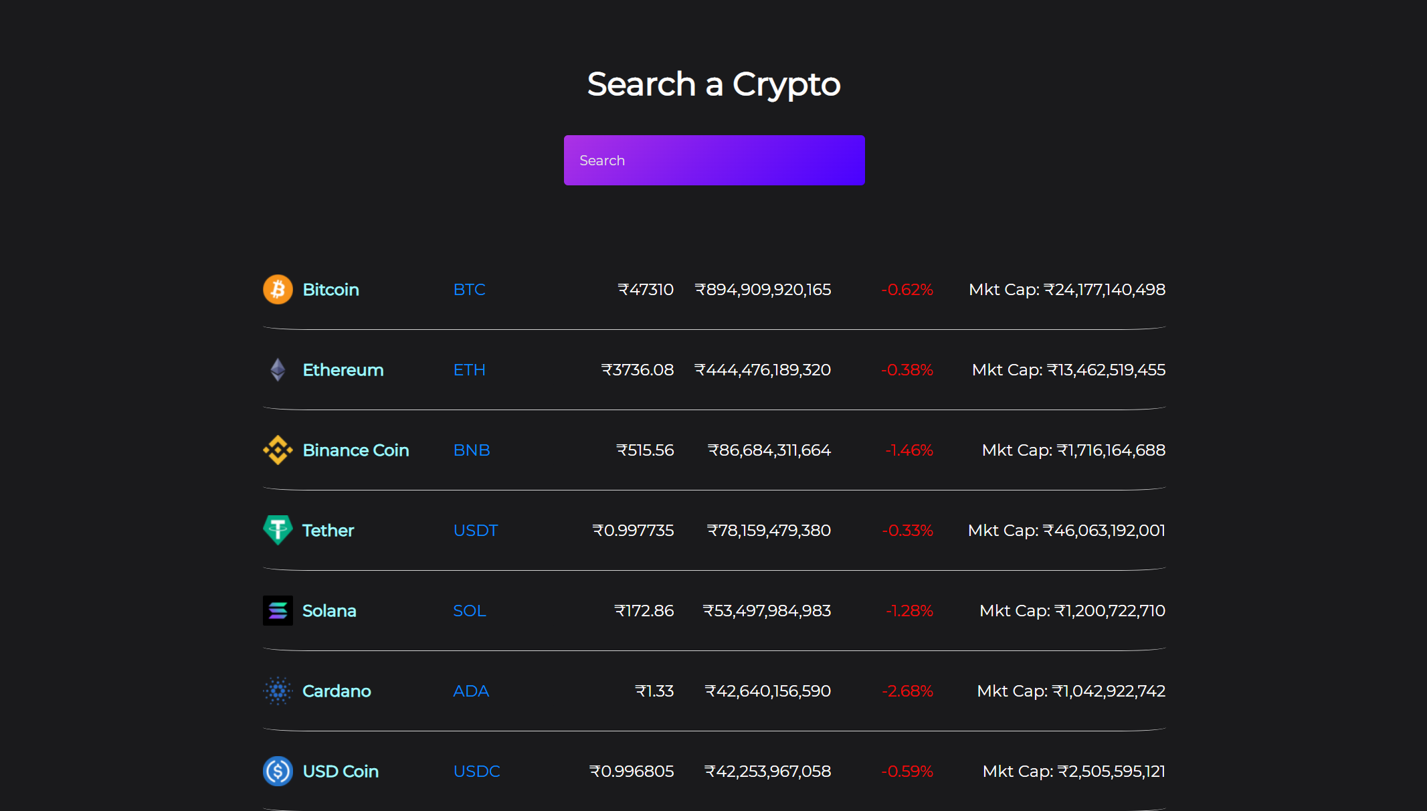Focus the purple Search input field
Viewport: 1427px width, 811px height.
click(x=714, y=161)
